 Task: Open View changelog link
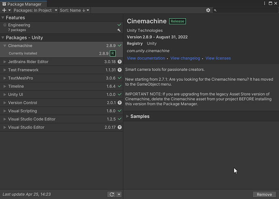coord(185,58)
